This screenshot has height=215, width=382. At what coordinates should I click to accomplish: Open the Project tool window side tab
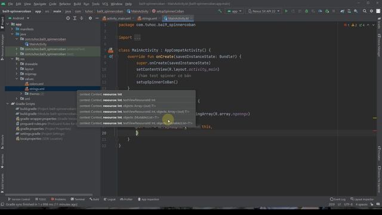[2, 23]
